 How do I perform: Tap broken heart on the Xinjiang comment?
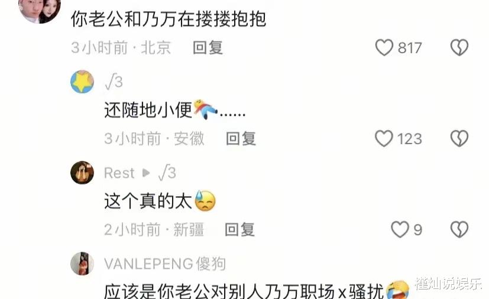[459, 229]
